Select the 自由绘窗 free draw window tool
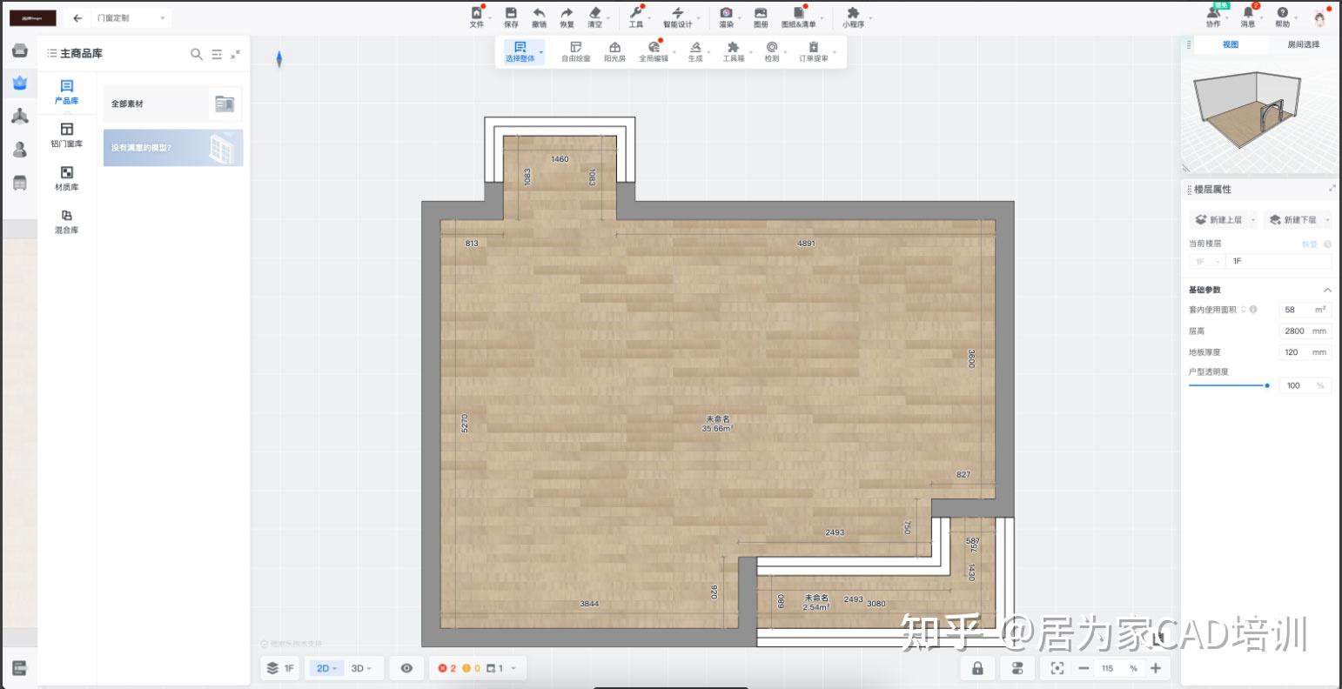The height and width of the screenshot is (689, 1342). point(575,51)
